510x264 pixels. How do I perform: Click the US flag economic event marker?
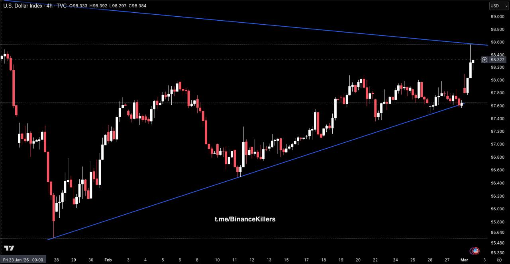point(475,251)
